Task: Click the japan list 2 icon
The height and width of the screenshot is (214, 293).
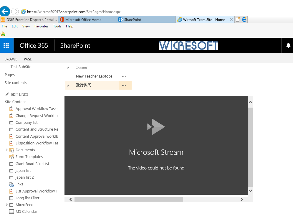Action: click(x=11, y=177)
